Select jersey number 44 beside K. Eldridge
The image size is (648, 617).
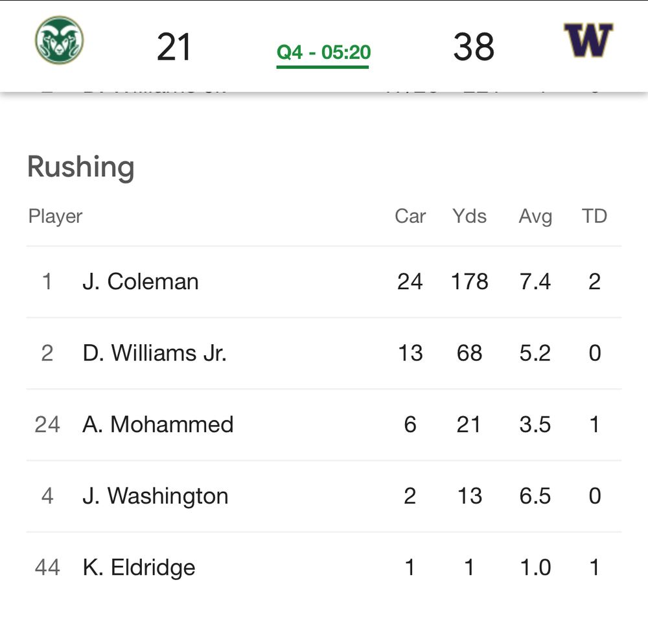click(47, 567)
